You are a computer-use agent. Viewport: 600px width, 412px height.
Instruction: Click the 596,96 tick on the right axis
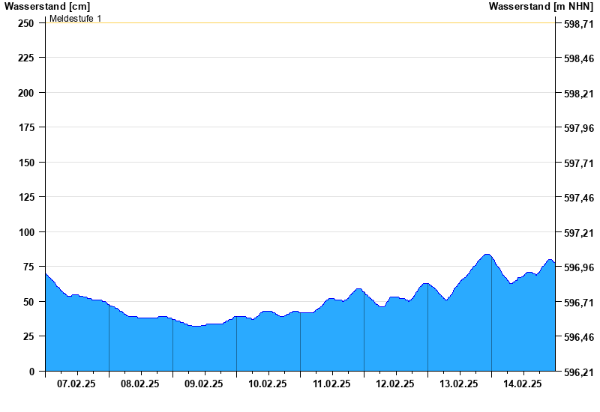578,267
